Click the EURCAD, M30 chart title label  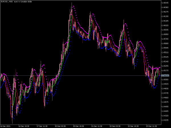16,2
